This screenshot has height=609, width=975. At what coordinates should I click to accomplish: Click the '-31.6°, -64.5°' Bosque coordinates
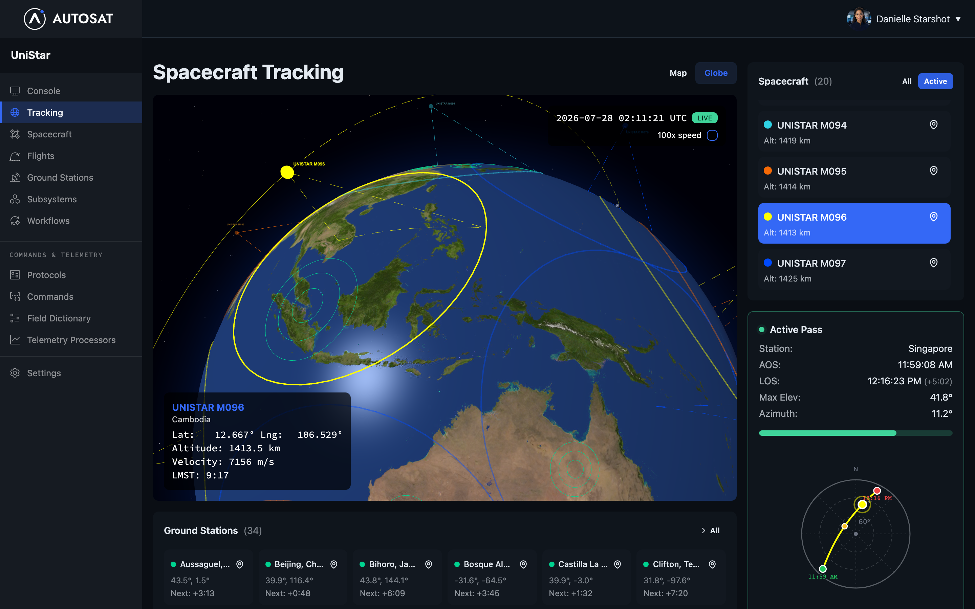click(x=480, y=580)
